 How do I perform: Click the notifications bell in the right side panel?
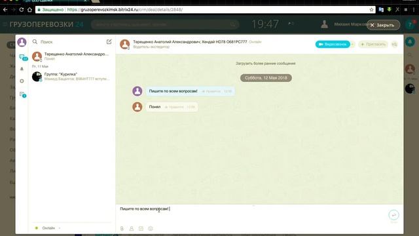coord(410,42)
